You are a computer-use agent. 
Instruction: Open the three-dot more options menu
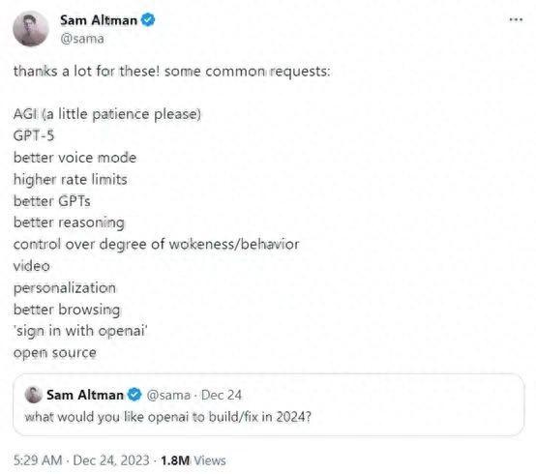(x=516, y=19)
